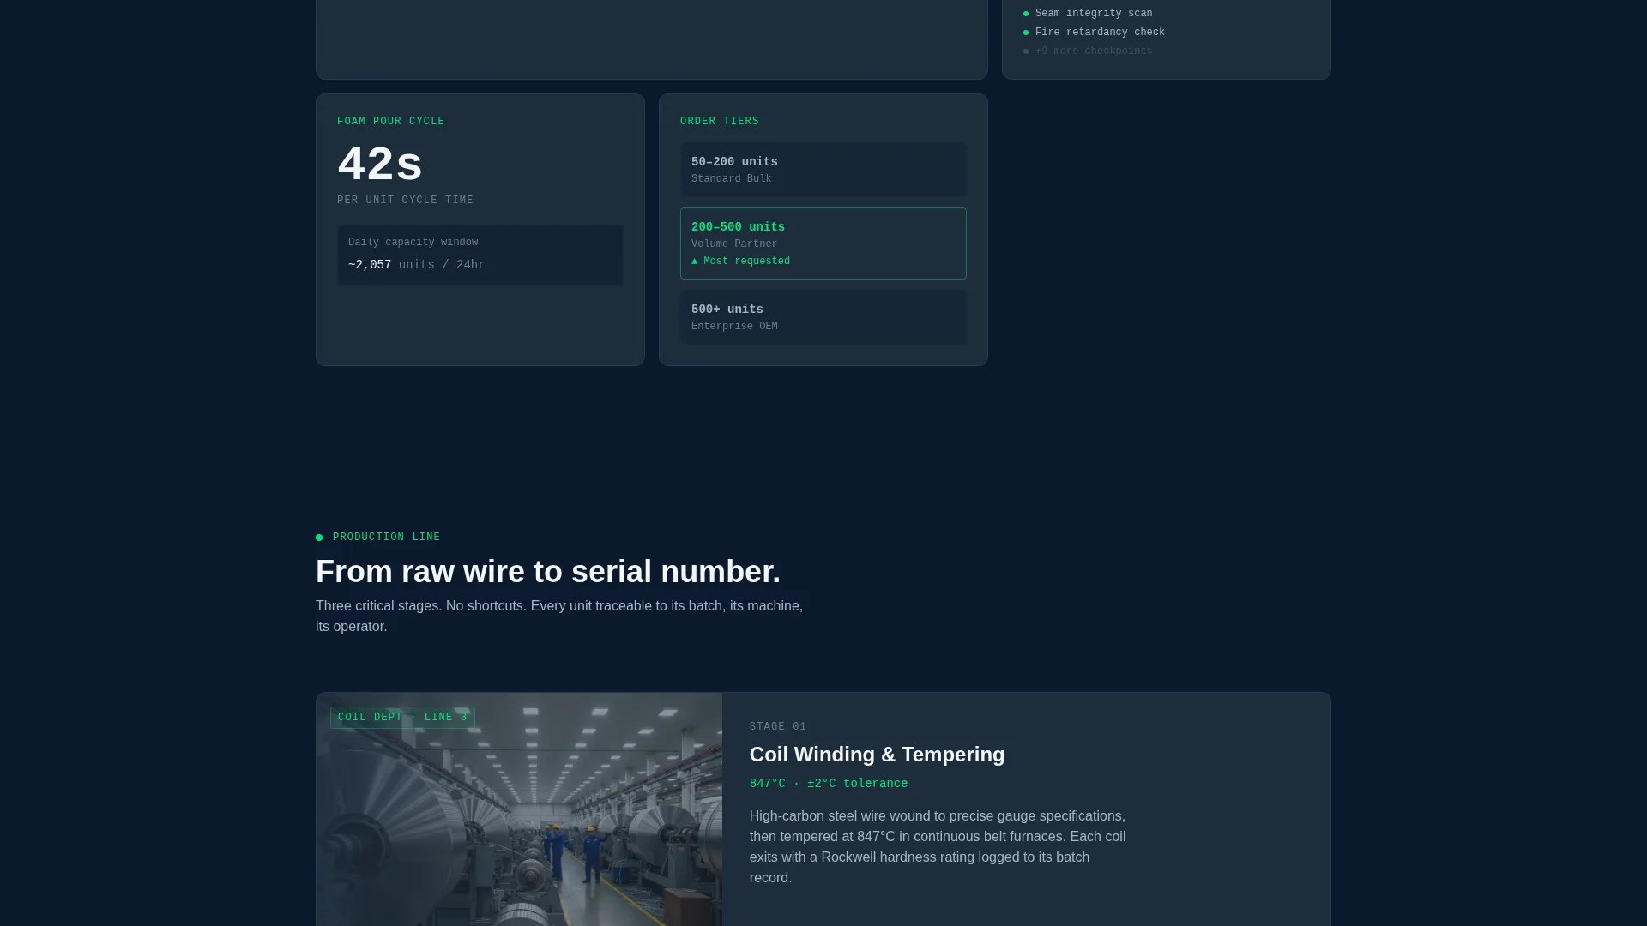This screenshot has width=1647, height=926.
Task: Click the ORDER TIERS heading
Action: pos(720,122)
